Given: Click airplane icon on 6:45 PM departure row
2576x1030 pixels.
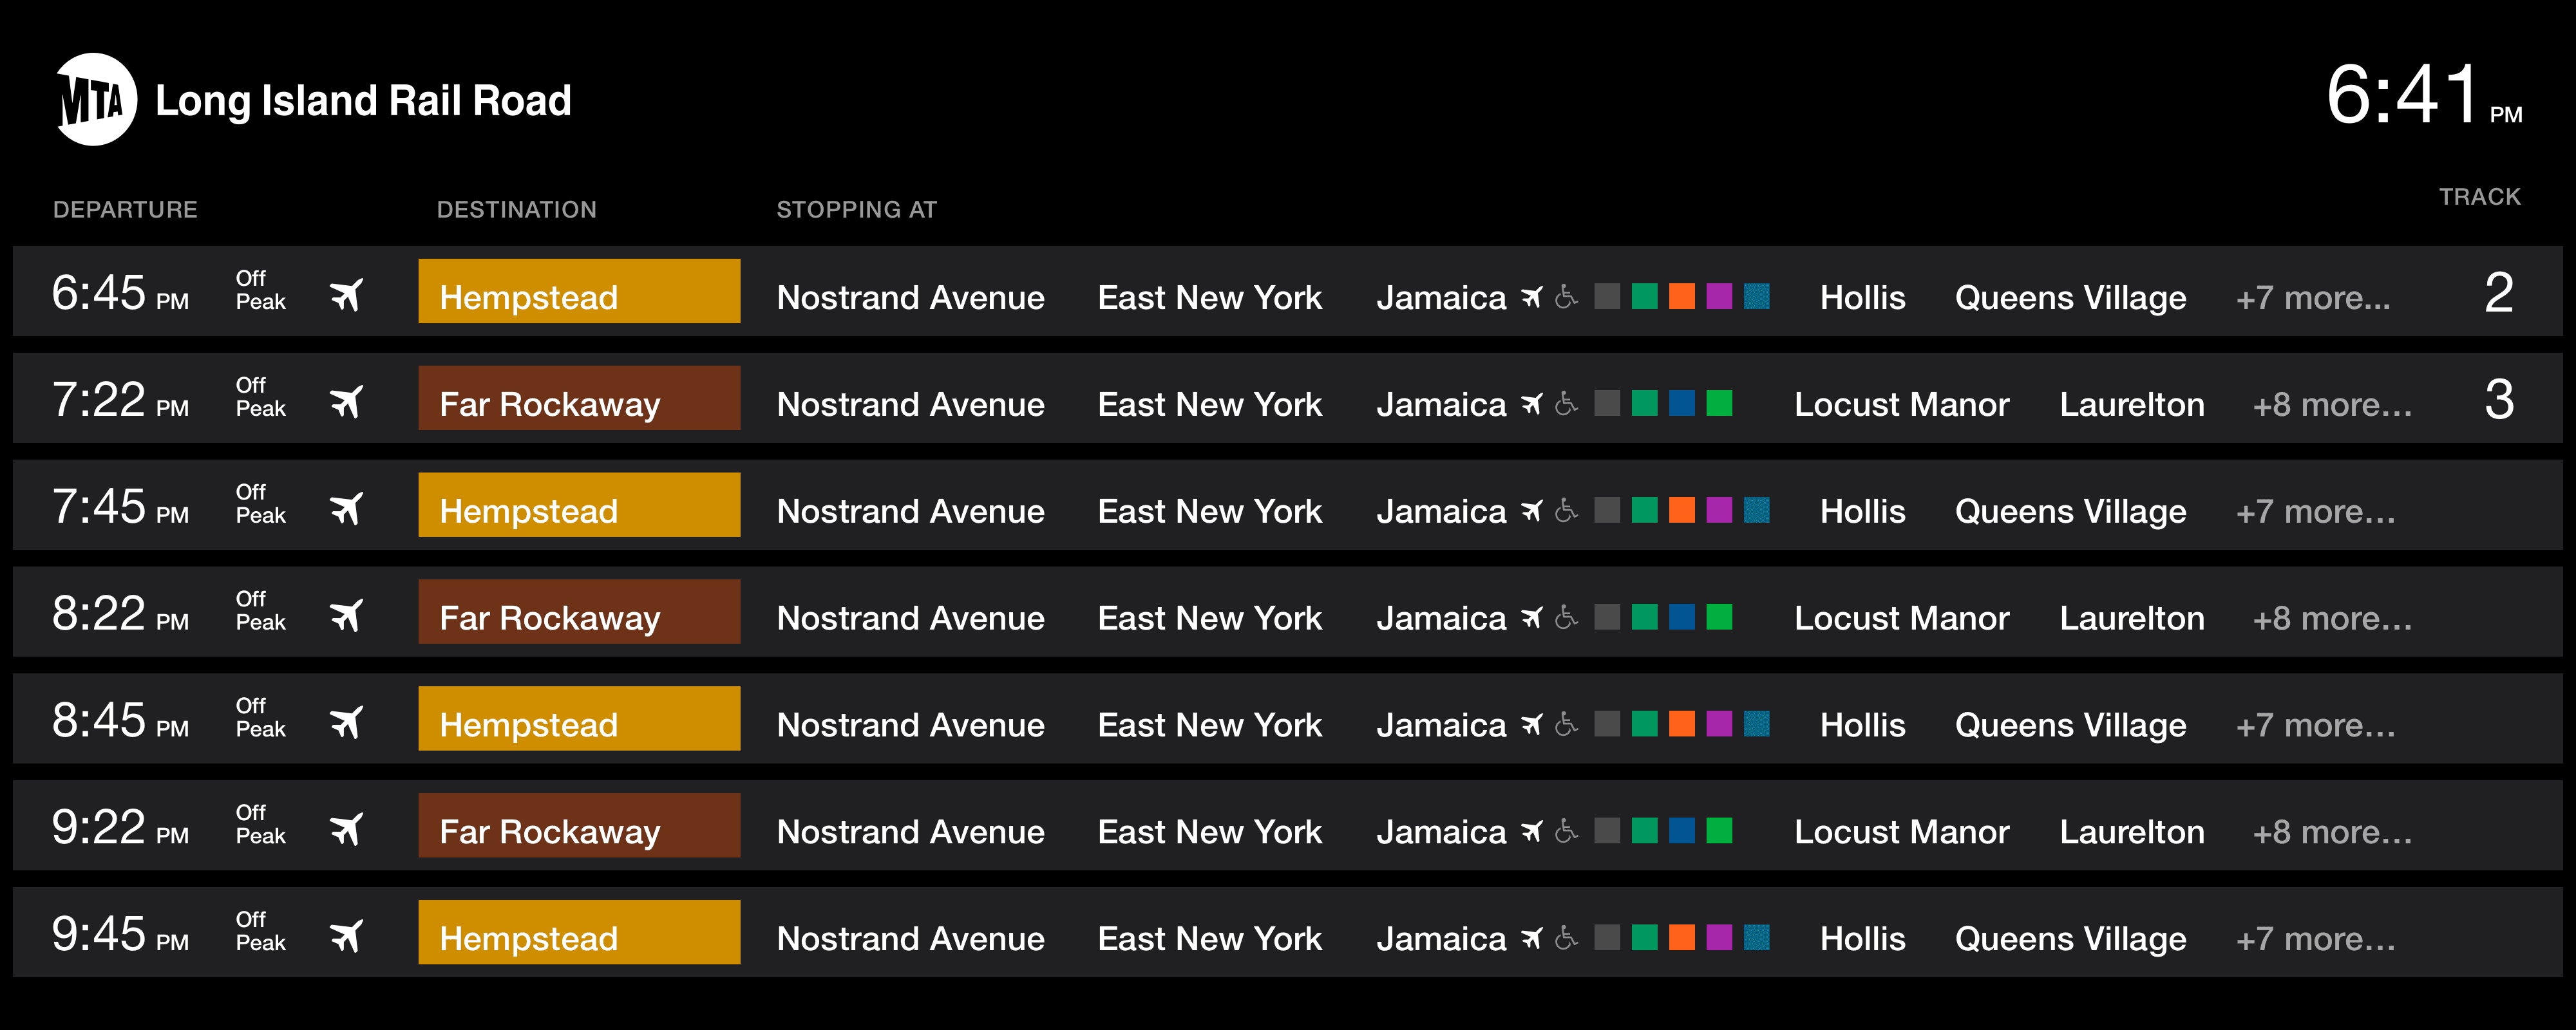Looking at the screenshot, I should (x=346, y=295).
